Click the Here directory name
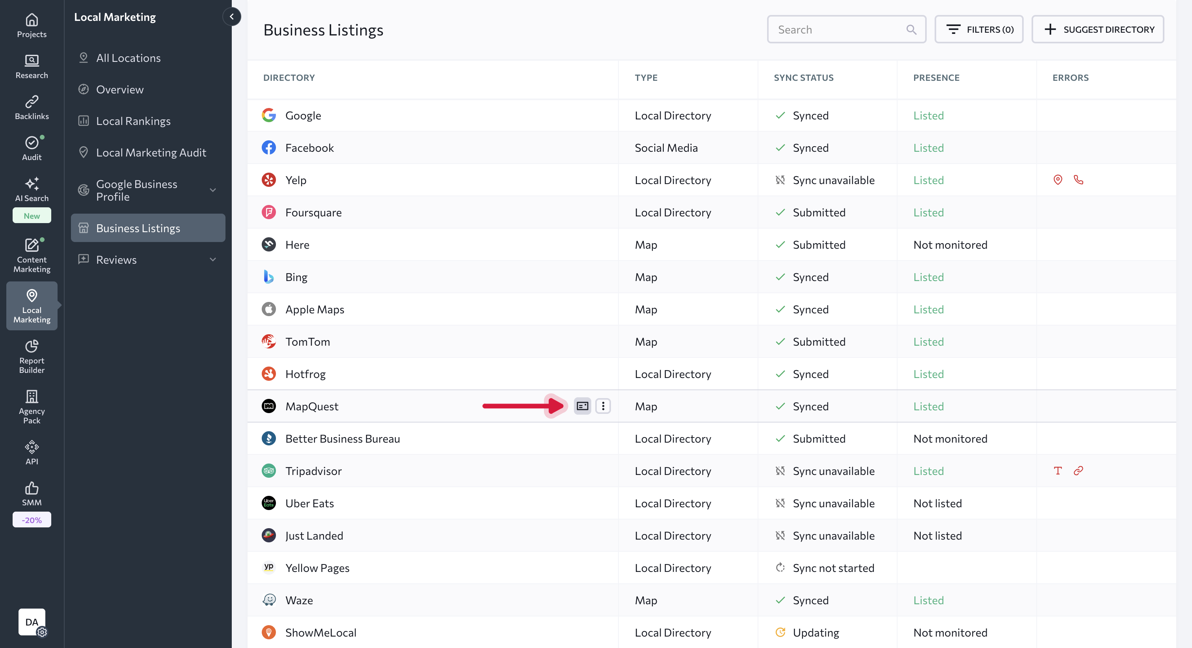Image resolution: width=1192 pixels, height=648 pixels. pos(297,244)
